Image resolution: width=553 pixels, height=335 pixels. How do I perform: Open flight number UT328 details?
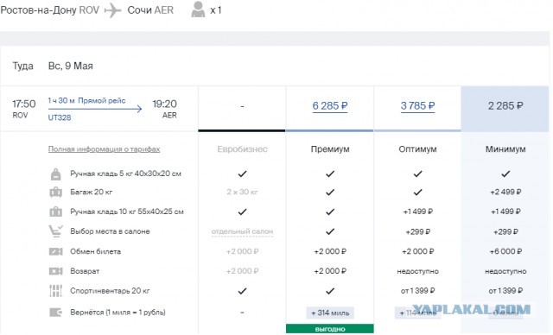click(x=60, y=117)
